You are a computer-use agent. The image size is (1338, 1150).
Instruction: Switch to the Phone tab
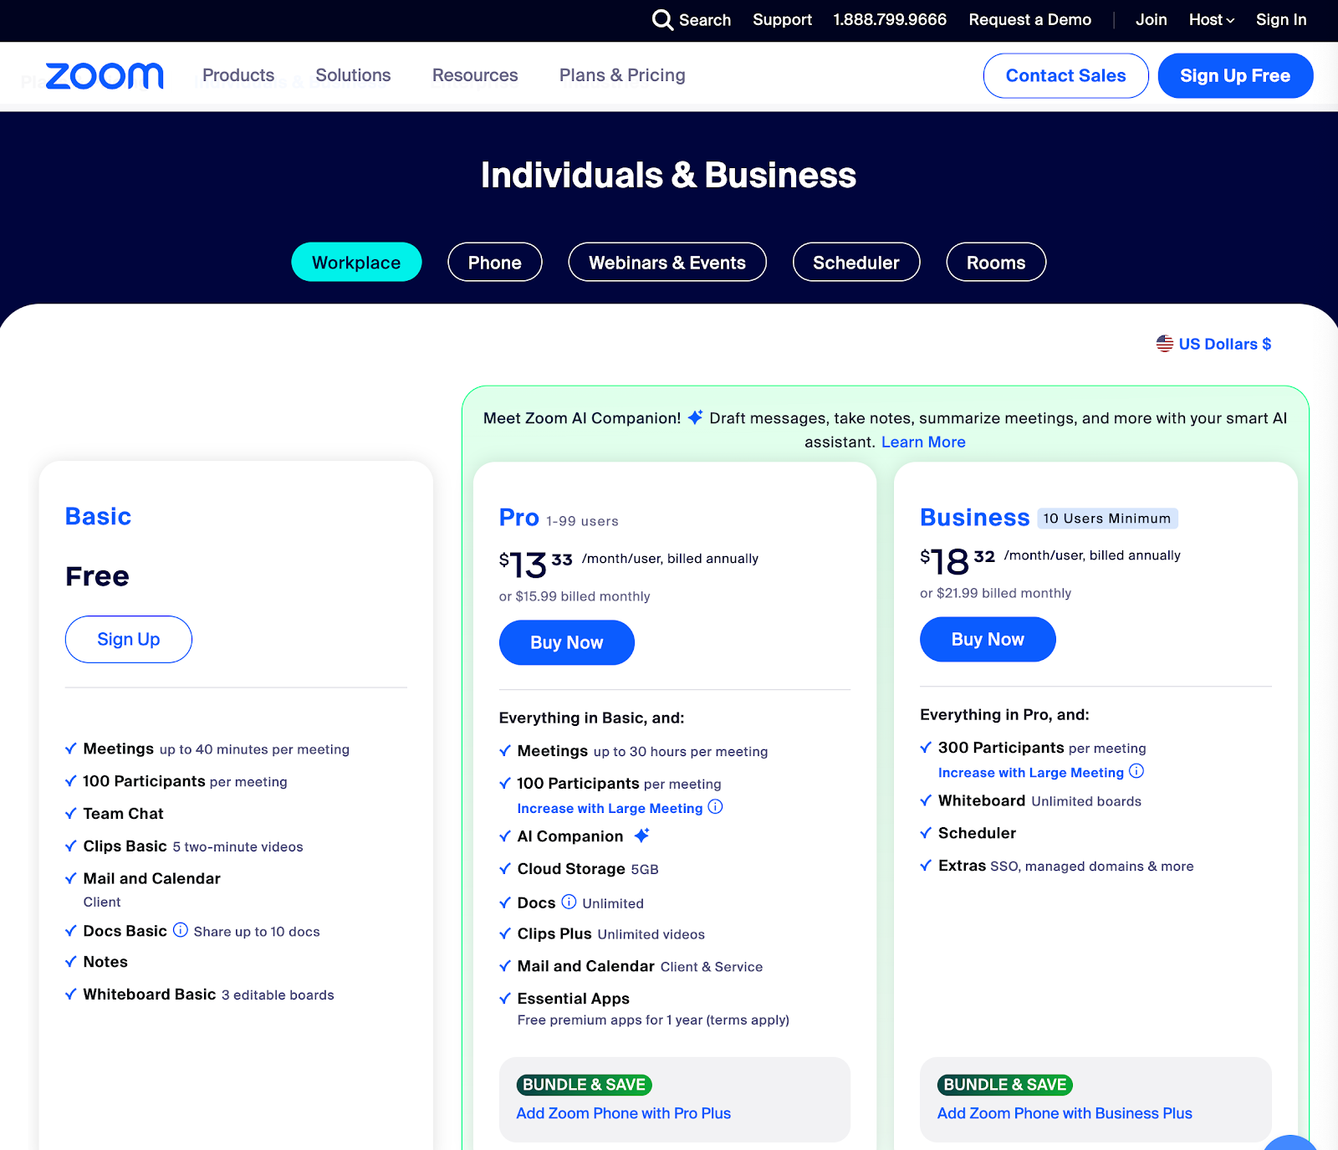[495, 262]
